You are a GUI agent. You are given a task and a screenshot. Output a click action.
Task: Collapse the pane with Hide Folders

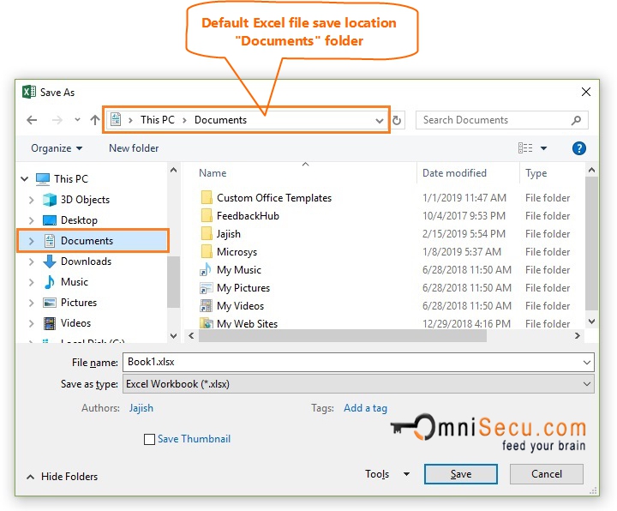point(63,477)
